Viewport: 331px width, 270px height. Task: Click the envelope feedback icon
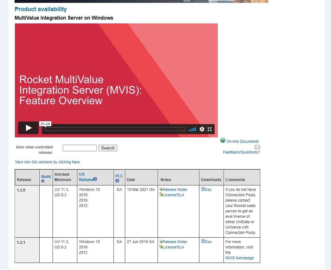[257, 147]
